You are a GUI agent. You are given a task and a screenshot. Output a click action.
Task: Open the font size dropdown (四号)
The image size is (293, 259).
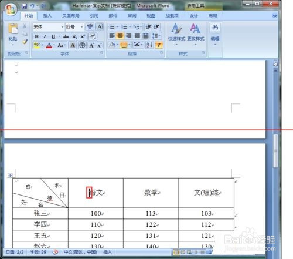point(81,27)
